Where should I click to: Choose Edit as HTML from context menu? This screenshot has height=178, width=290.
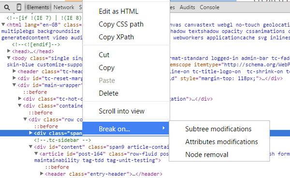[126, 12]
